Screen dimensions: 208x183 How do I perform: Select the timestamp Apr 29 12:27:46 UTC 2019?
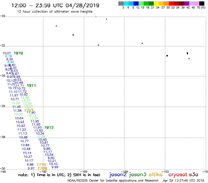(x=183, y=180)
